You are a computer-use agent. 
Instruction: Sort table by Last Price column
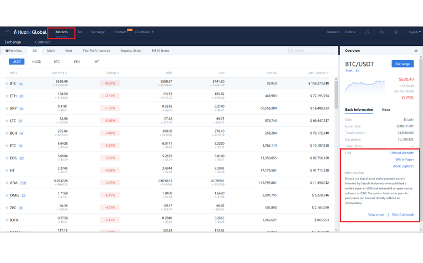pyautogui.click(x=59, y=73)
